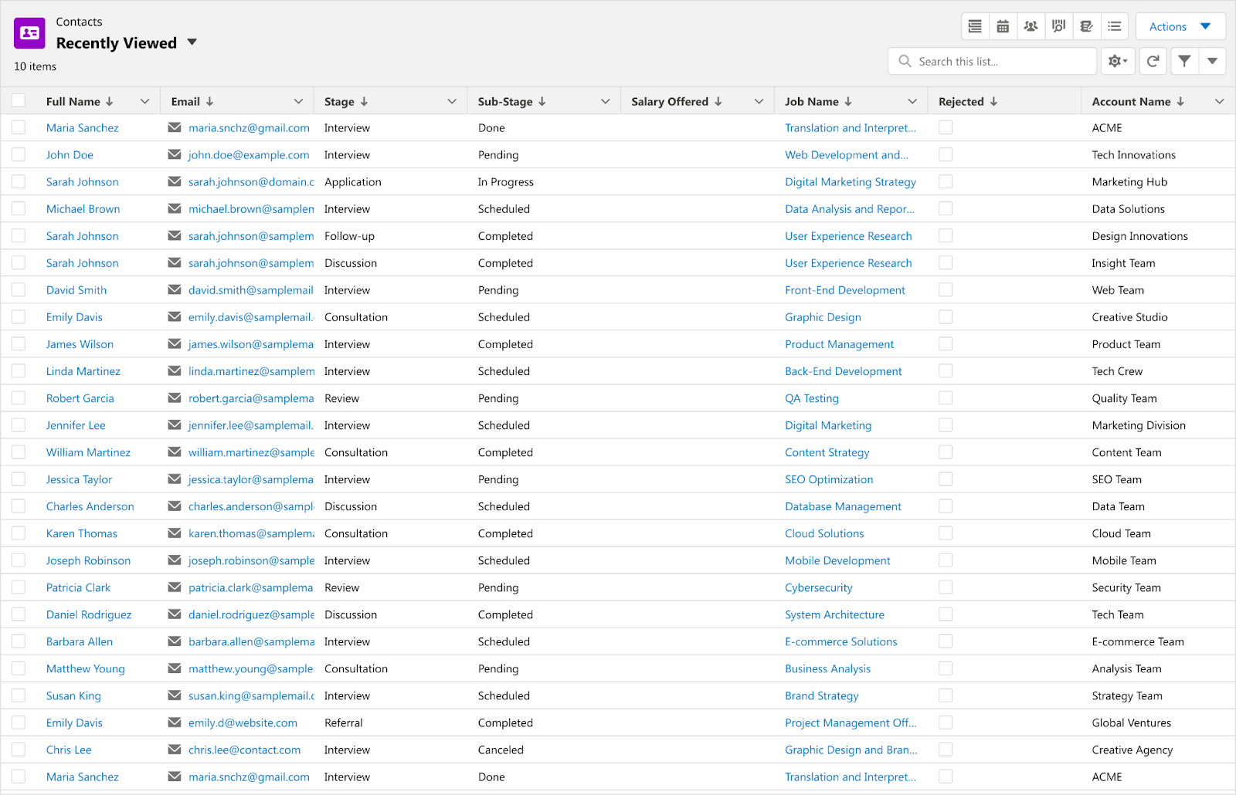
Task: Sort by the Sub-Stage column header
Action: coord(505,102)
